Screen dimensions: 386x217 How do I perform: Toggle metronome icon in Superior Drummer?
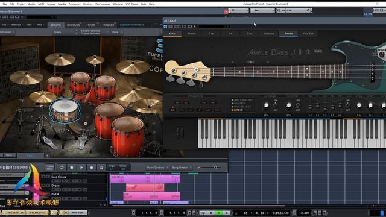[101, 168]
